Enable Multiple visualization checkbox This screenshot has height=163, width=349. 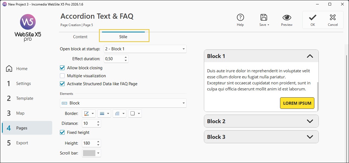pos(62,76)
